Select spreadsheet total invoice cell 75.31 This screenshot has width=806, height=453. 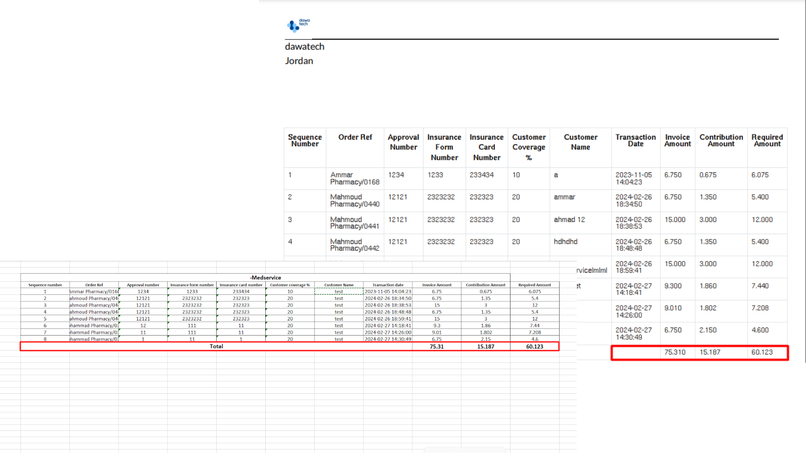click(x=437, y=346)
